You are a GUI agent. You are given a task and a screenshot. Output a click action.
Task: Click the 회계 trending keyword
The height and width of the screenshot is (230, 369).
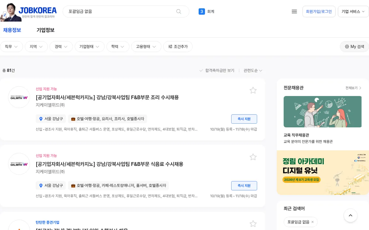211,11
